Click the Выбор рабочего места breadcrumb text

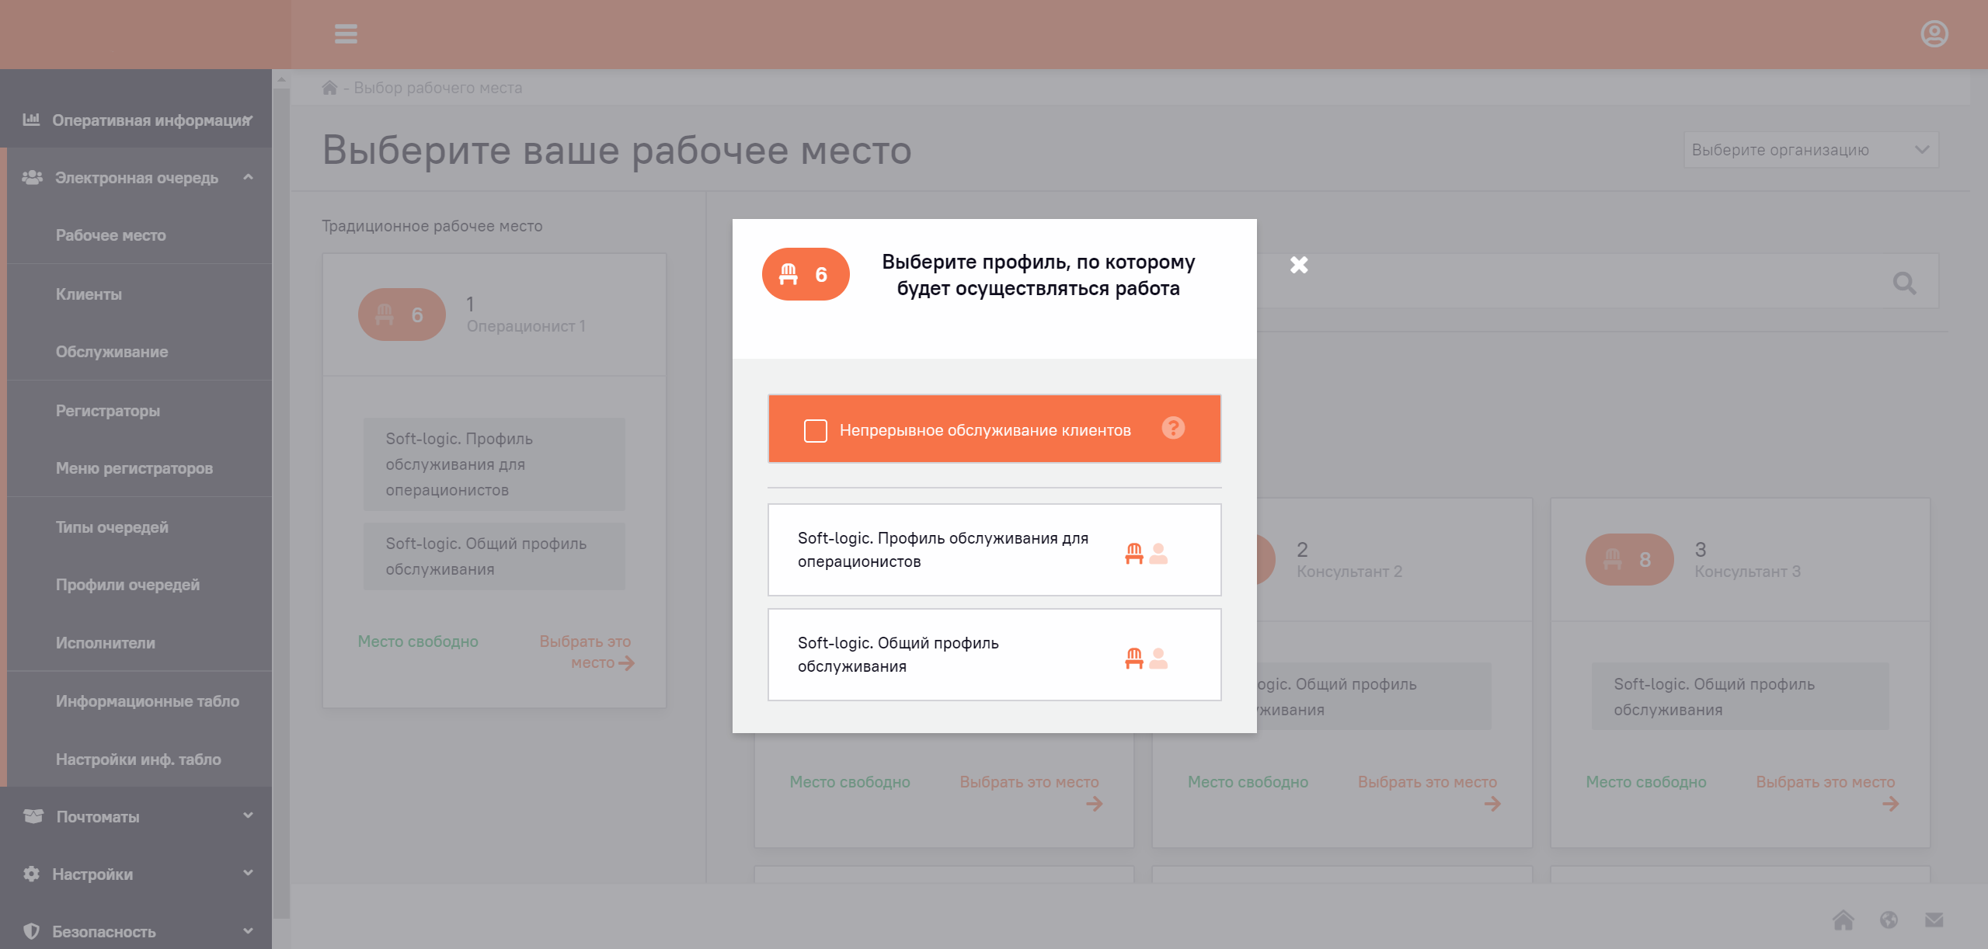pos(438,88)
